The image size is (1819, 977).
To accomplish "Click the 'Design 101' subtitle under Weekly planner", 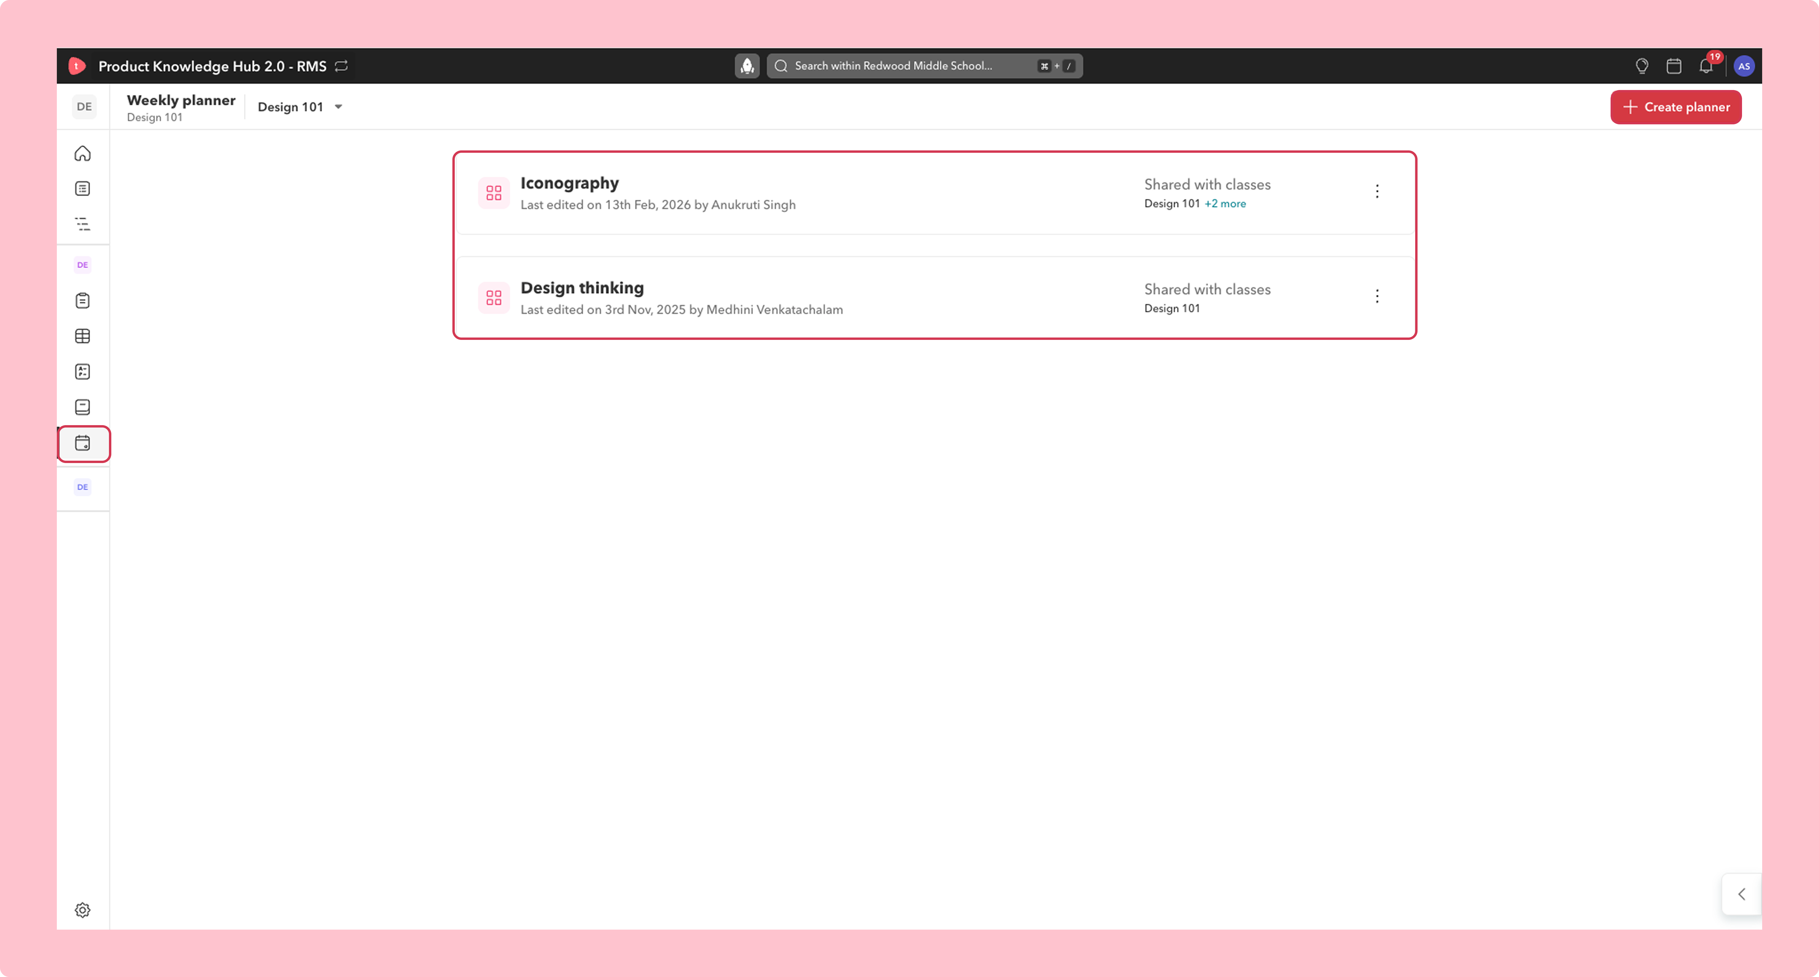I will 155,117.
